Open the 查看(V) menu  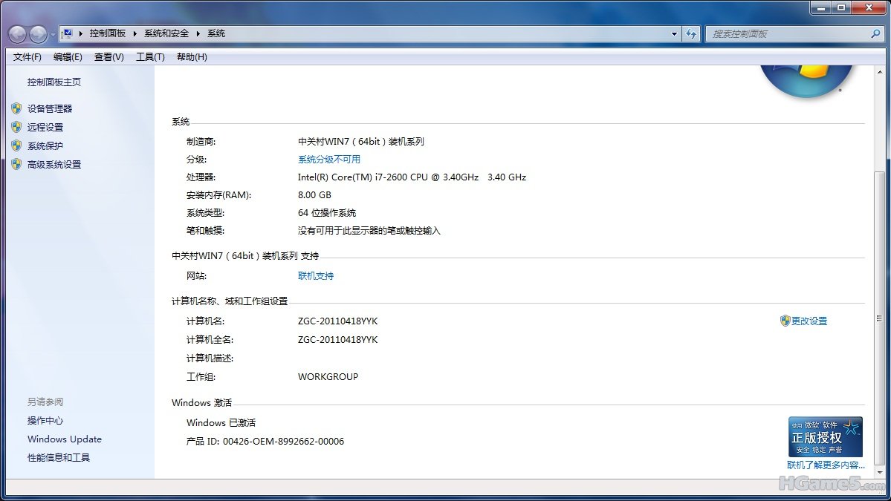click(108, 56)
